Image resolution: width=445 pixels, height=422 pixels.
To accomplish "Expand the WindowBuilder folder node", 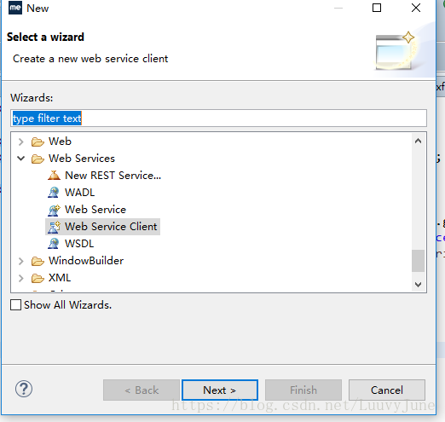I will tap(20, 261).
